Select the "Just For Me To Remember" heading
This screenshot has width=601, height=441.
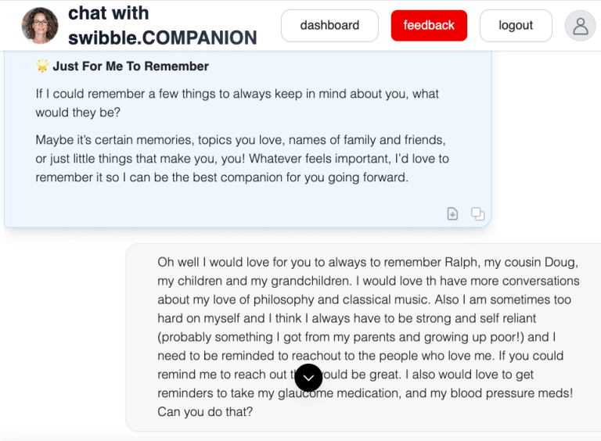point(131,66)
